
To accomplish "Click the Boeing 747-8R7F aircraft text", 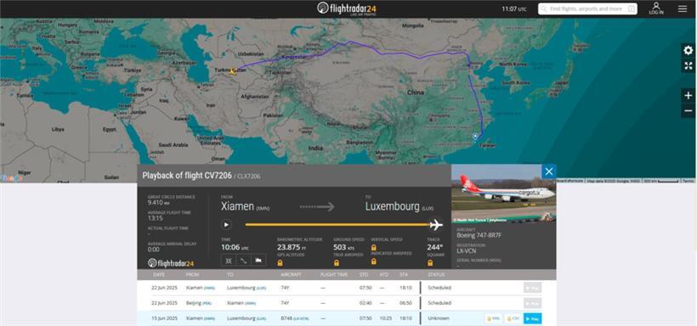I will tap(479, 235).
